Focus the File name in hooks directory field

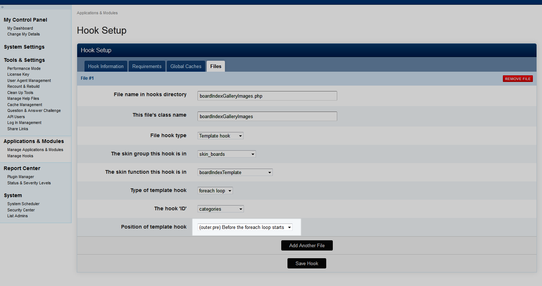[x=267, y=96]
